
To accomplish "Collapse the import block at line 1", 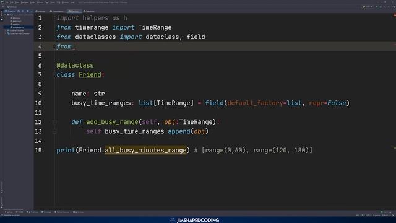I will 54,18.
